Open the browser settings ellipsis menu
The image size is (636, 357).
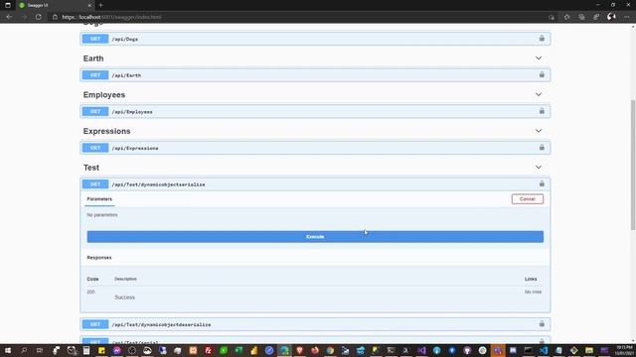627,17
